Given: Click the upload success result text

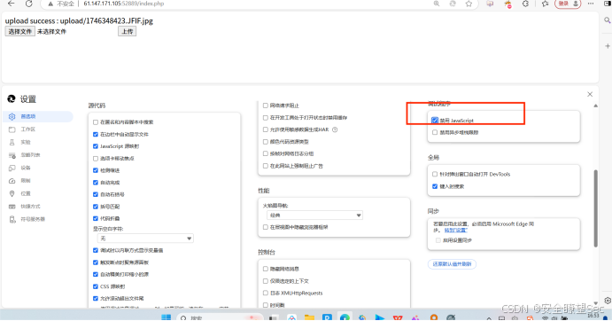Looking at the screenshot, I should 79,20.
